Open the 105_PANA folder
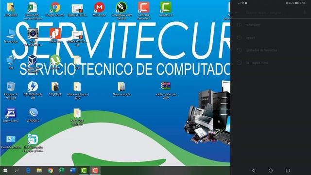This screenshot has height=175, width=311. point(55,88)
